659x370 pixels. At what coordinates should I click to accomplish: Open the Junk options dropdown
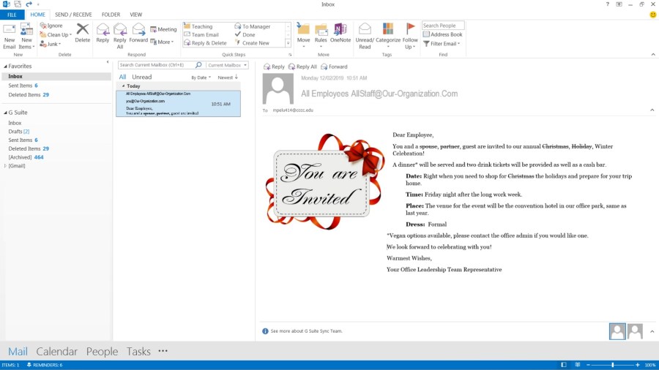[51, 44]
